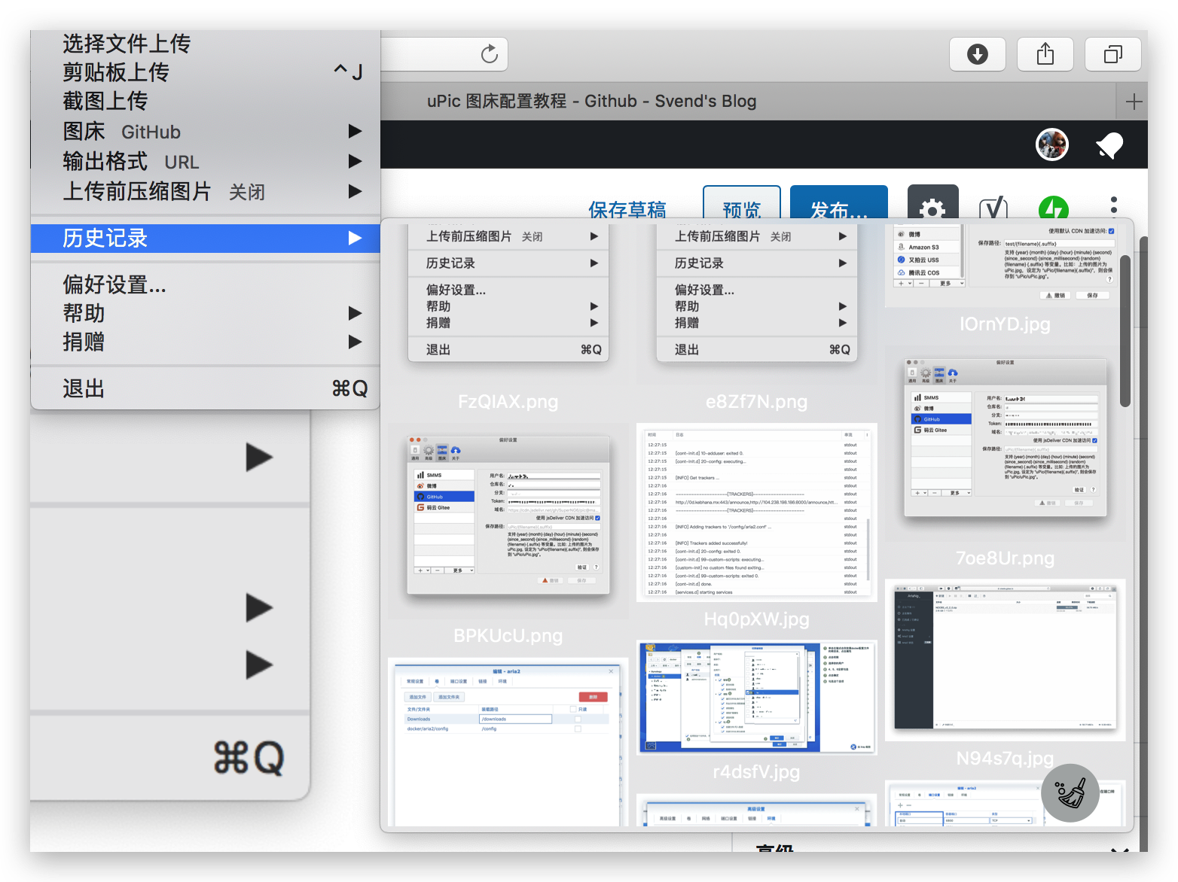Viewport: 1178px width, 882px height.
Task: Click the Hq0pXW.jpg filename label
Action: pos(757,619)
